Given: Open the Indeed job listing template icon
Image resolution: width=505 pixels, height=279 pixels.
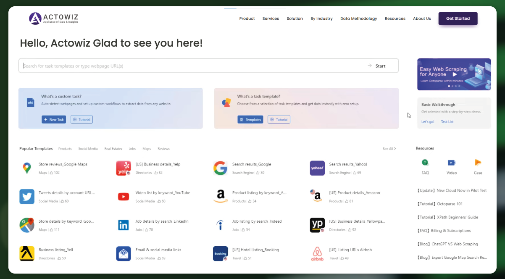Looking at the screenshot, I should (x=220, y=225).
